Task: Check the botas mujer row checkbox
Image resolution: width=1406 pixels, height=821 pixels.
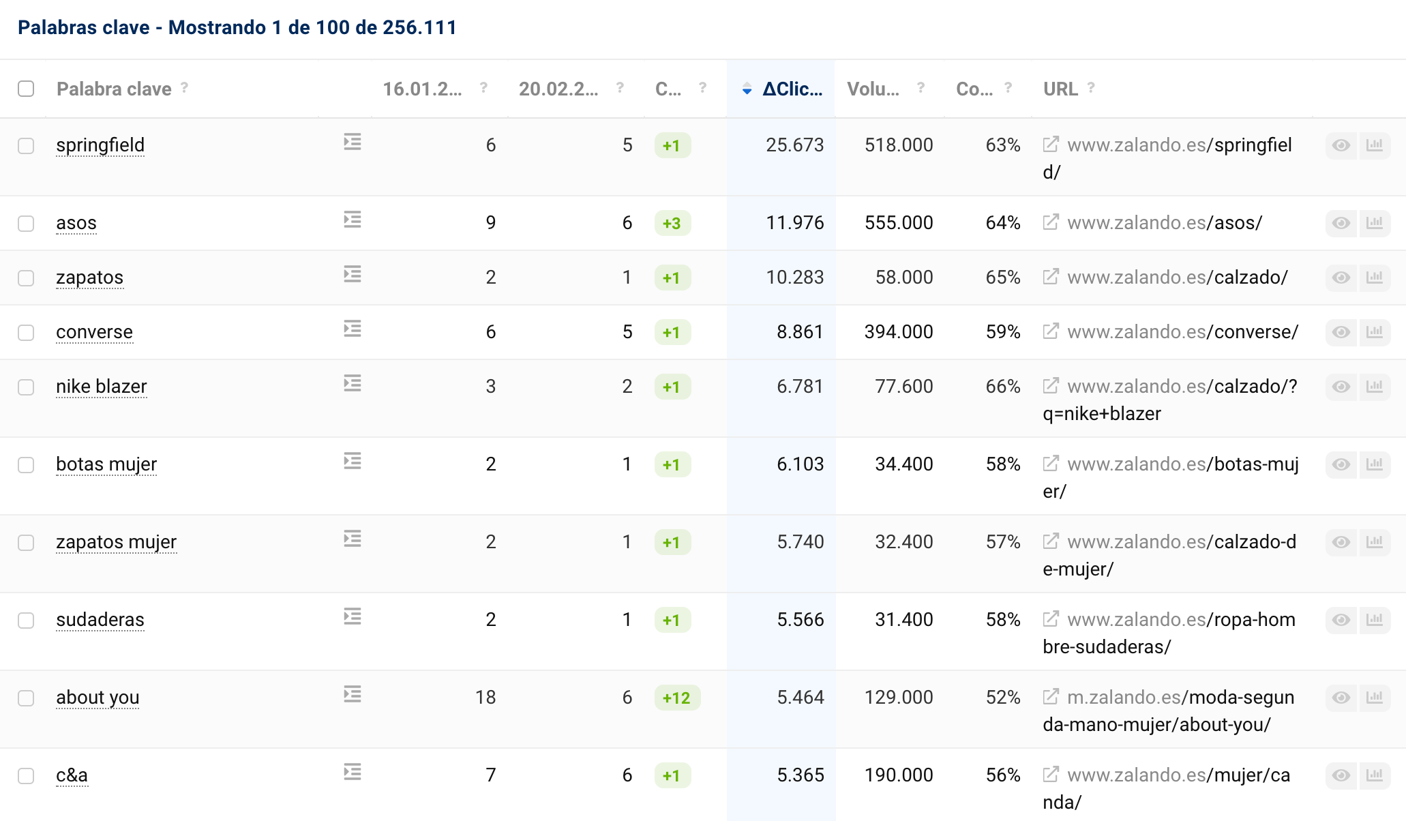Action: (26, 465)
